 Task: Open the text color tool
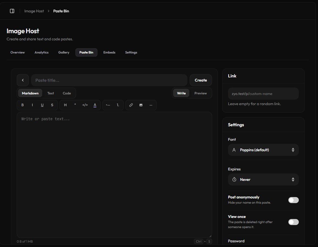click(95, 105)
